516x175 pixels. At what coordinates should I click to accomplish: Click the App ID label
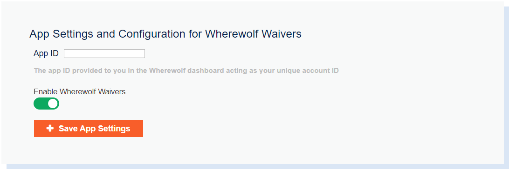(46, 54)
